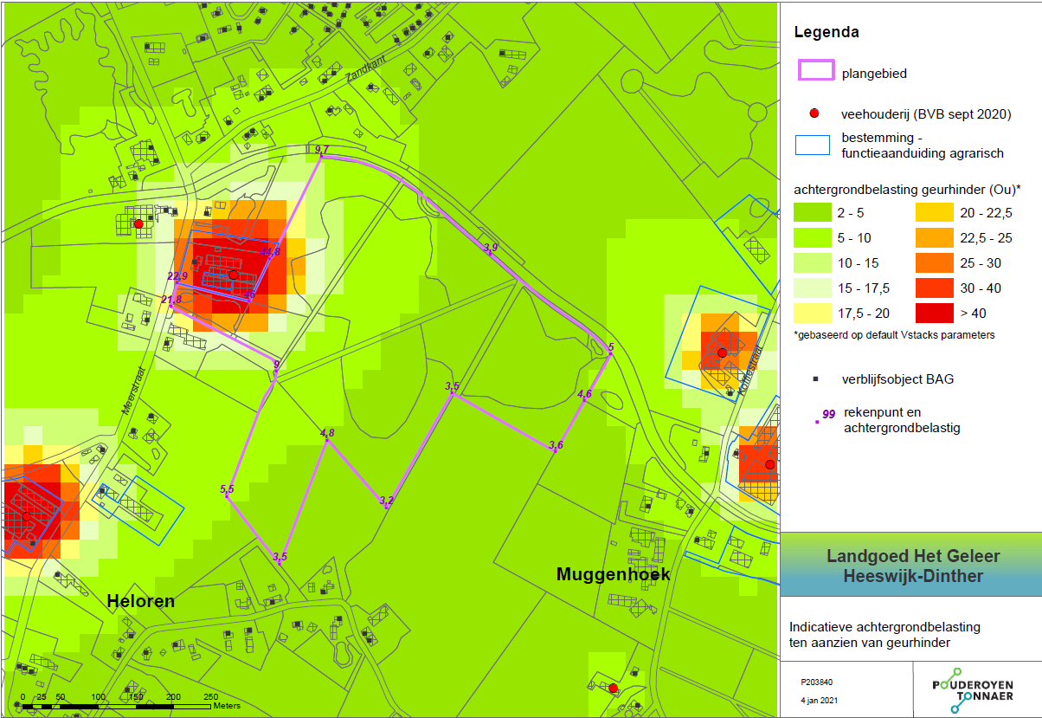
Task: Click the Pouderoyen Tonnaer logo
Action: click(972, 689)
